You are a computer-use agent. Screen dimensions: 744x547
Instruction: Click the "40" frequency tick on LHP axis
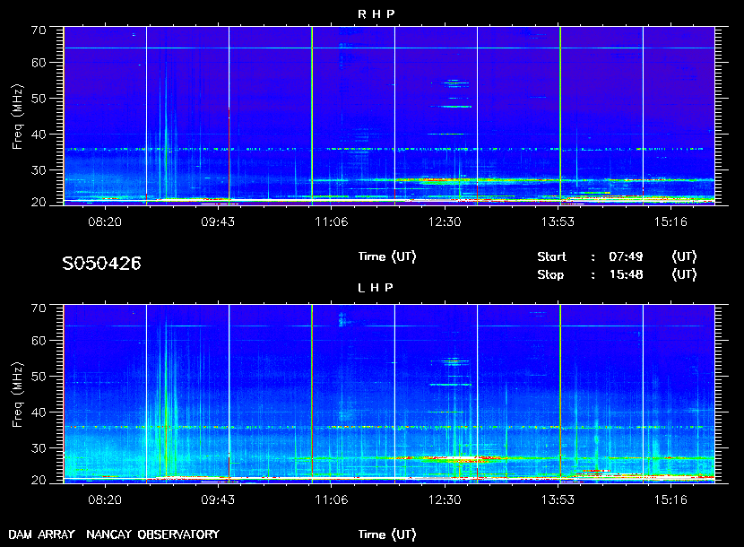[x=39, y=412]
